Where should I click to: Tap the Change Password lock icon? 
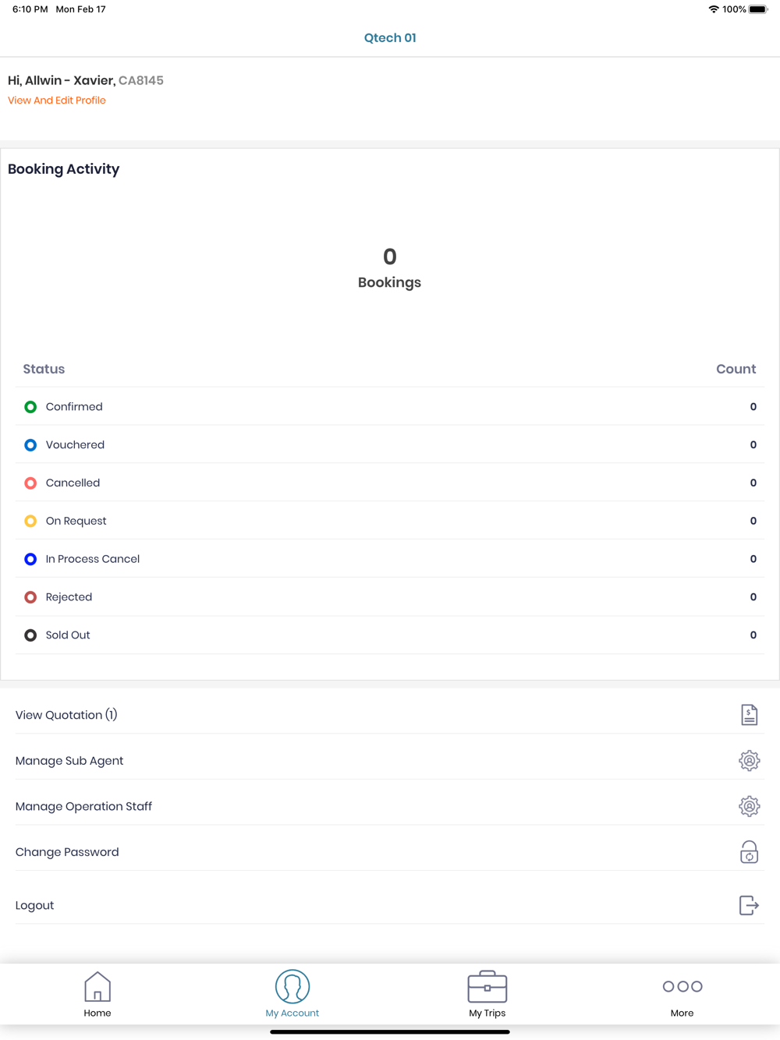coord(749,852)
